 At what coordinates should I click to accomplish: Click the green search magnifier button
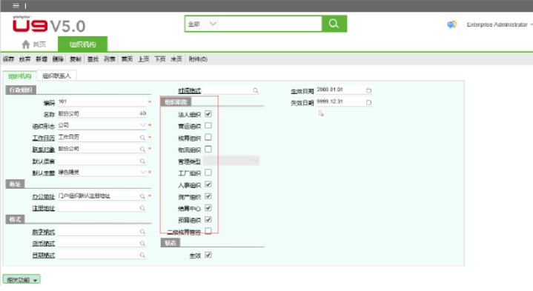click(334, 24)
